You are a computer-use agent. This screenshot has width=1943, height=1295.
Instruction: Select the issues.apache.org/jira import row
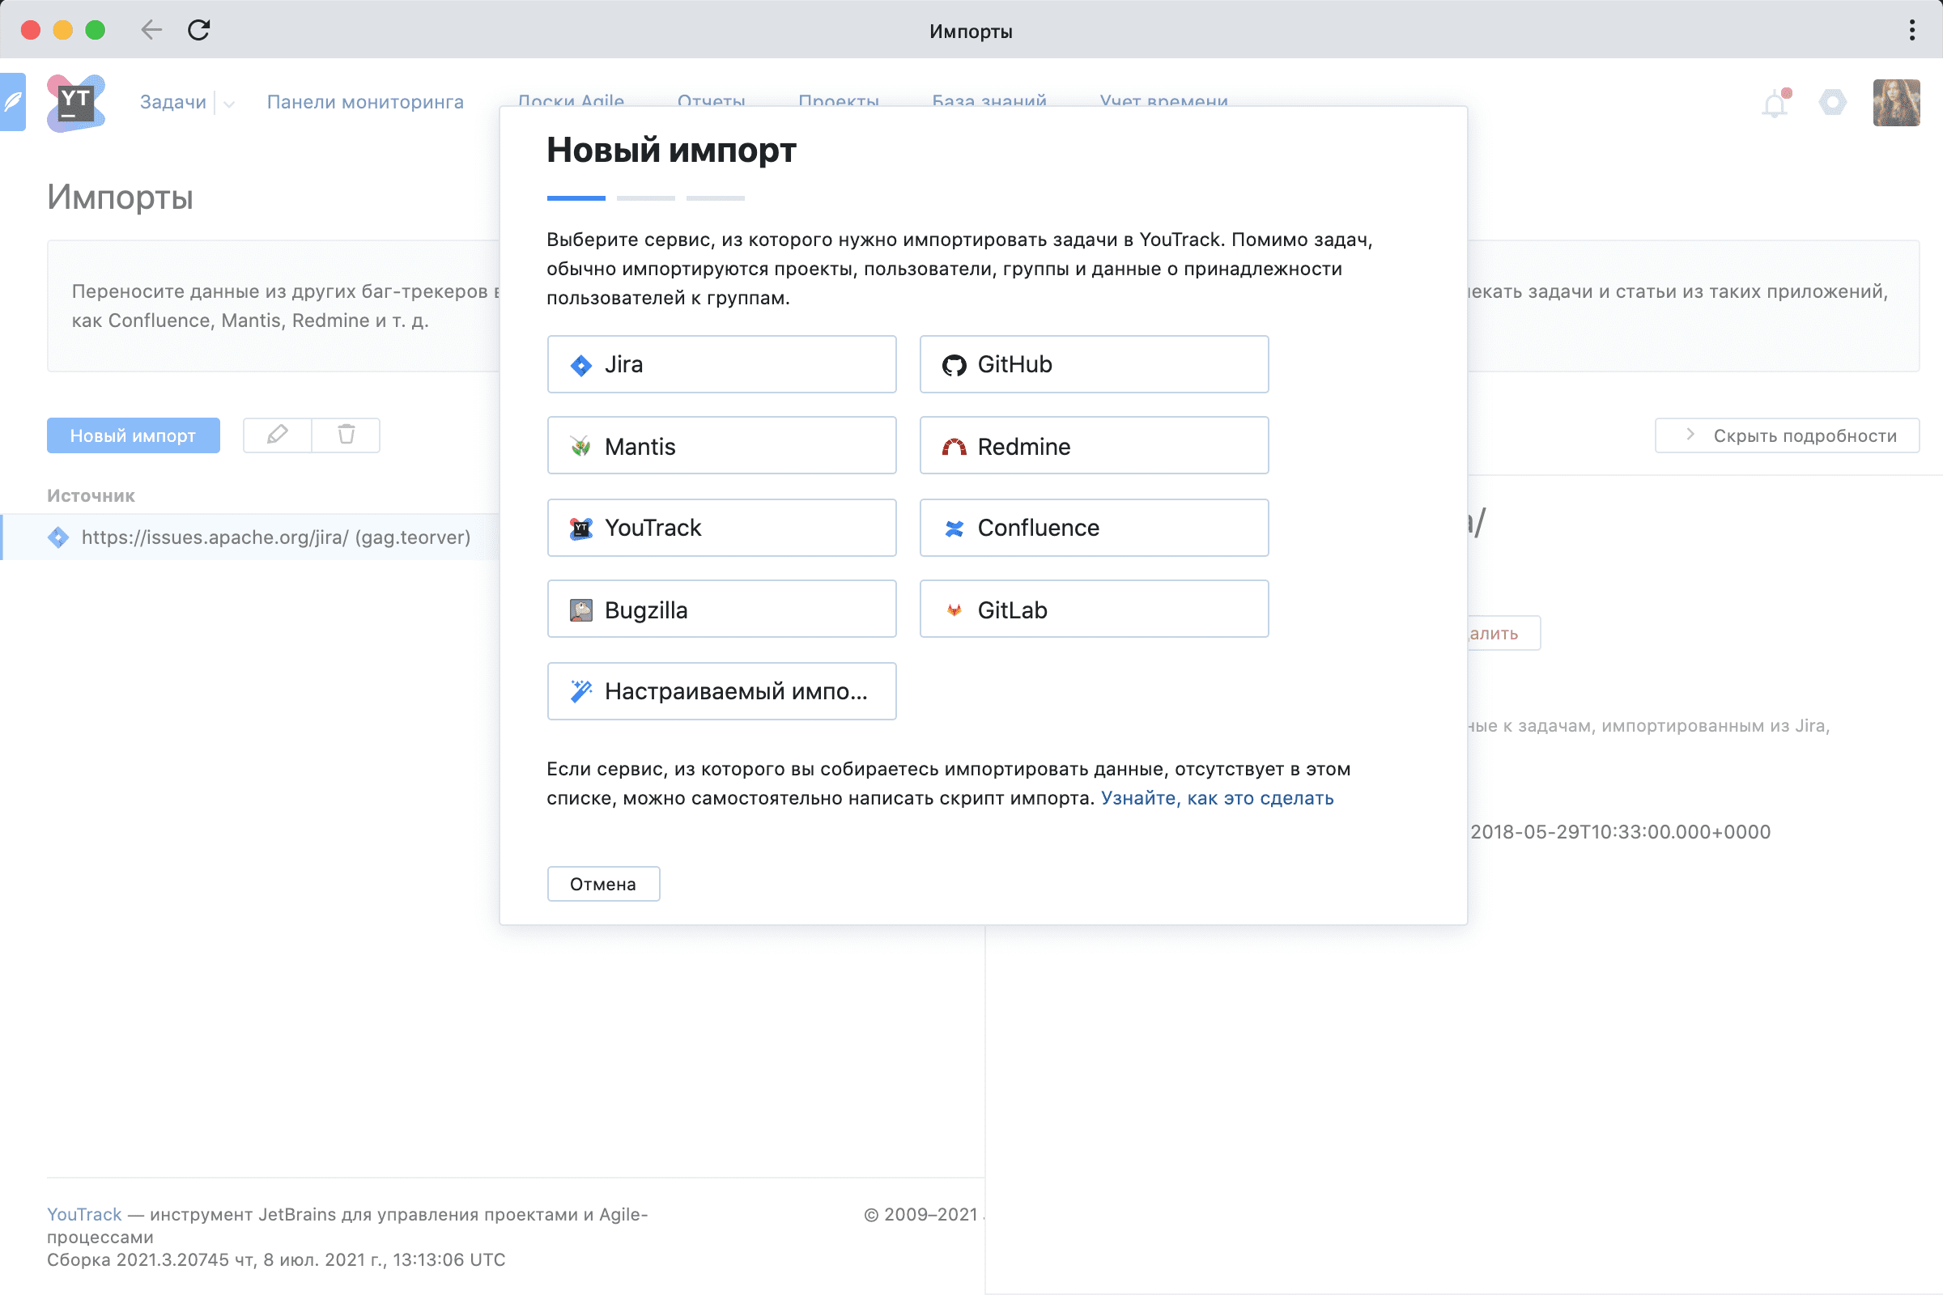pyautogui.click(x=249, y=537)
